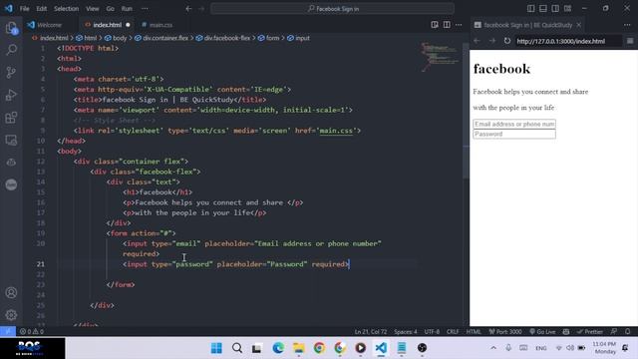Image resolution: width=638 pixels, height=359 pixels.
Task: Open the Accounts menu icon
Action: tap(11, 292)
